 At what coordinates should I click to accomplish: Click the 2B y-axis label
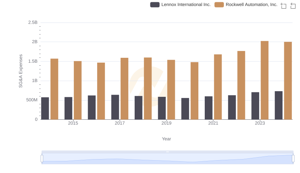coord(34,42)
